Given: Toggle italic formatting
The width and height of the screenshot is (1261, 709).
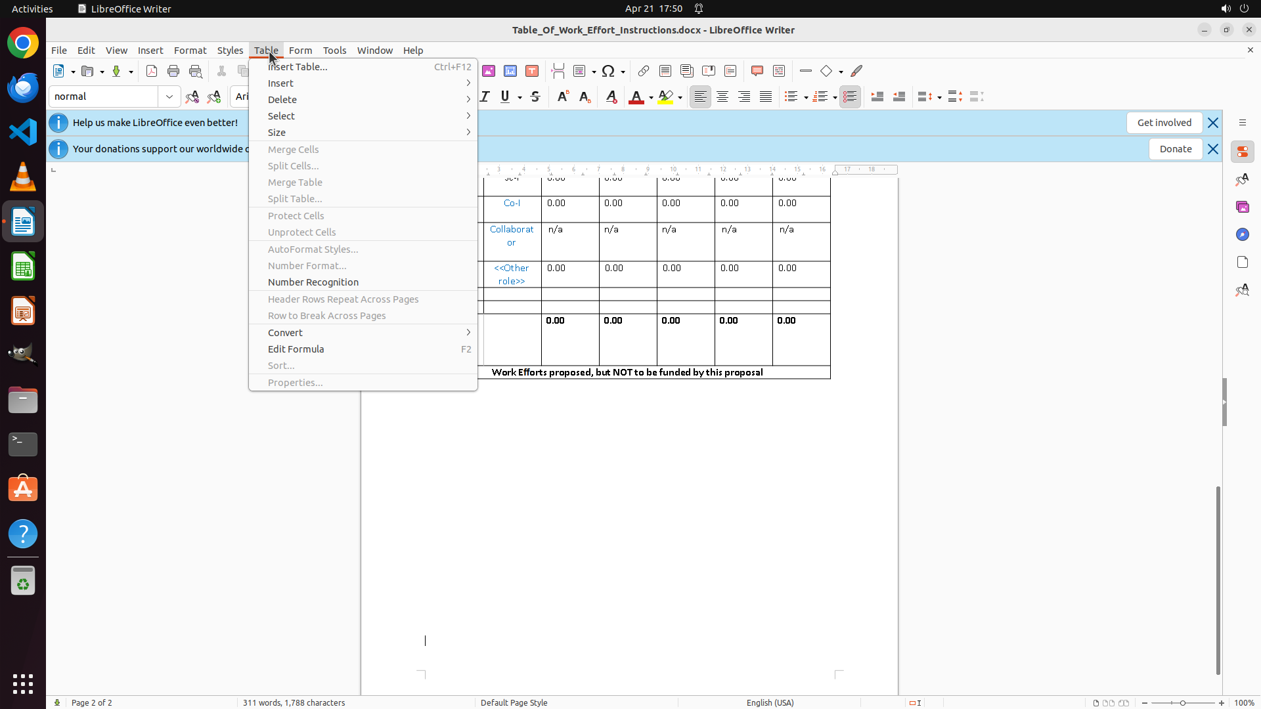Looking at the screenshot, I should (x=485, y=97).
